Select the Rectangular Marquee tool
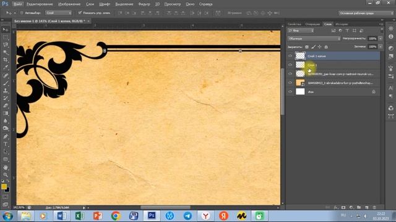The width and height of the screenshot is (396, 222). click(x=6, y=38)
